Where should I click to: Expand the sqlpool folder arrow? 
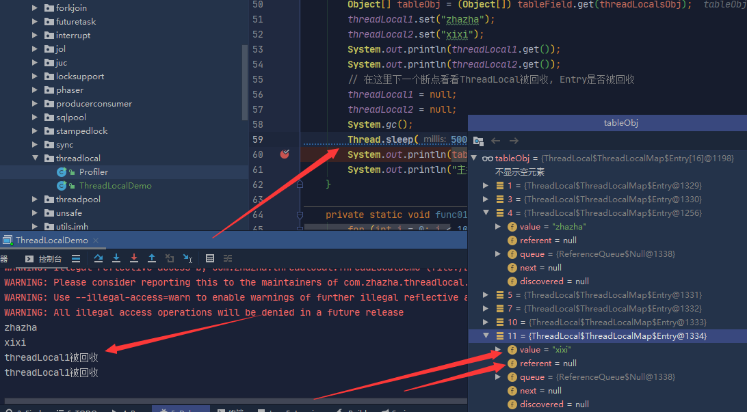pyautogui.click(x=35, y=117)
